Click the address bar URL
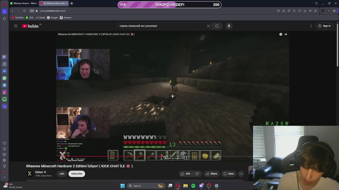 [x=53, y=11]
